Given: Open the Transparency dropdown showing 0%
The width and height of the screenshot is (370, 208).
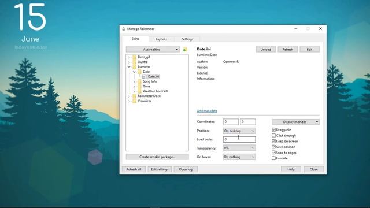Looking at the screenshot, I should pos(239,148).
